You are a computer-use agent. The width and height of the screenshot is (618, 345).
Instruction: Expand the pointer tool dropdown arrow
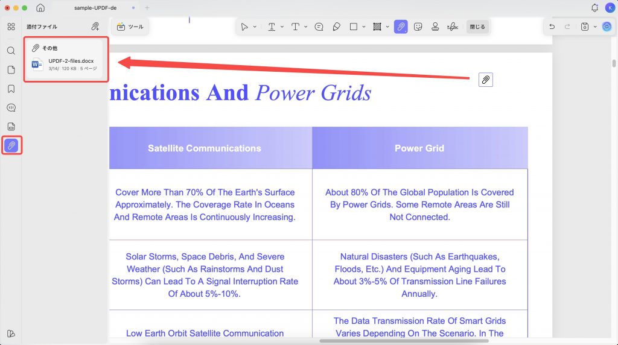[255, 27]
